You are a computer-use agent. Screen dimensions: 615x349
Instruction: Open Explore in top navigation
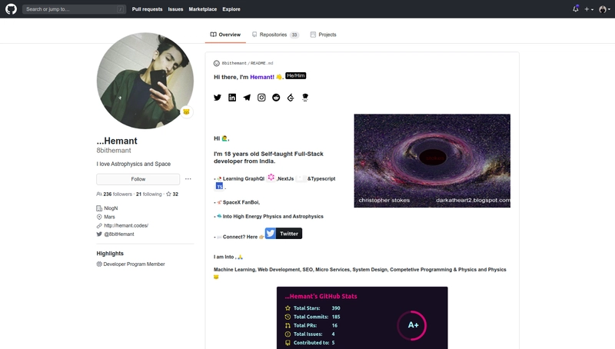[x=231, y=9]
